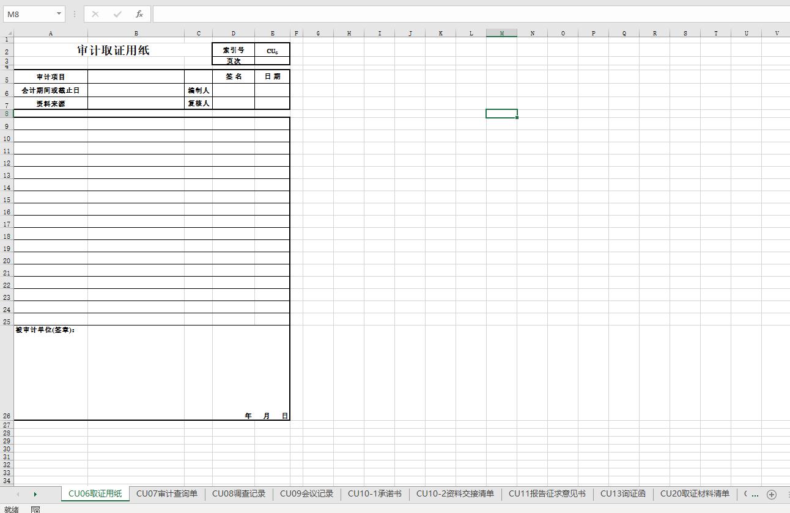Screen dimensions: 790x513
Task: Add a new sheet with plus button
Action: [x=772, y=494]
